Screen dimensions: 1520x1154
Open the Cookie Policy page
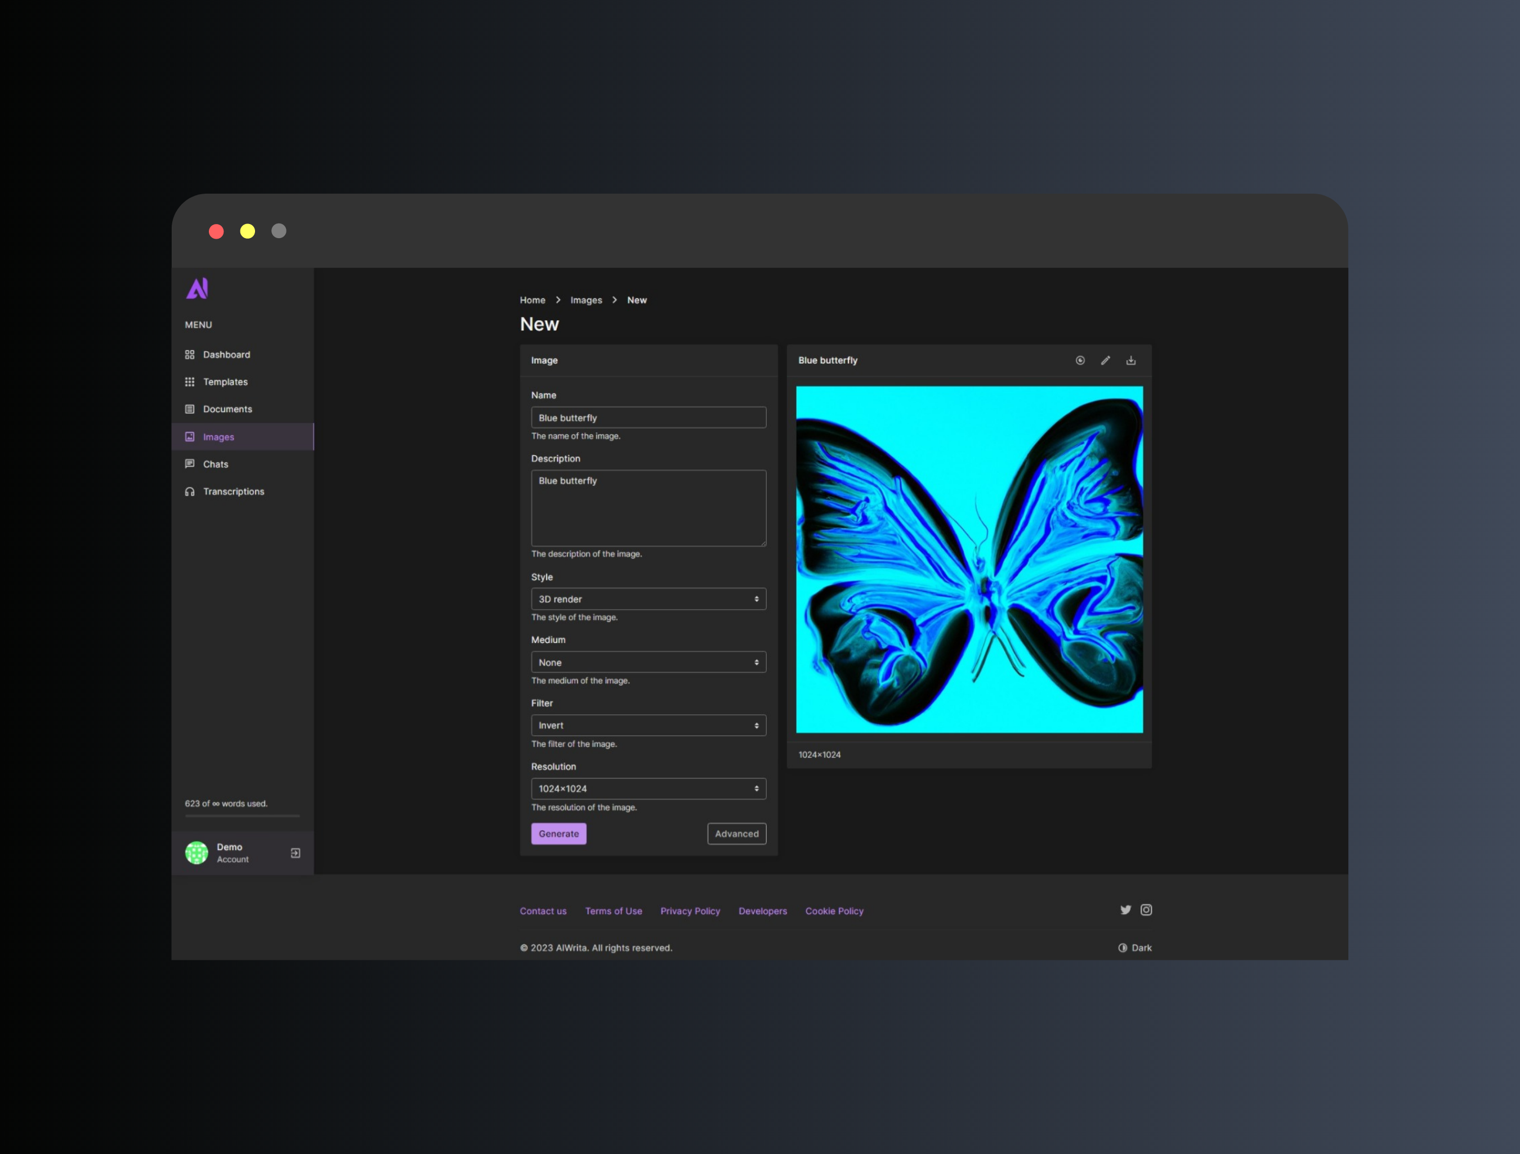[x=834, y=911]
